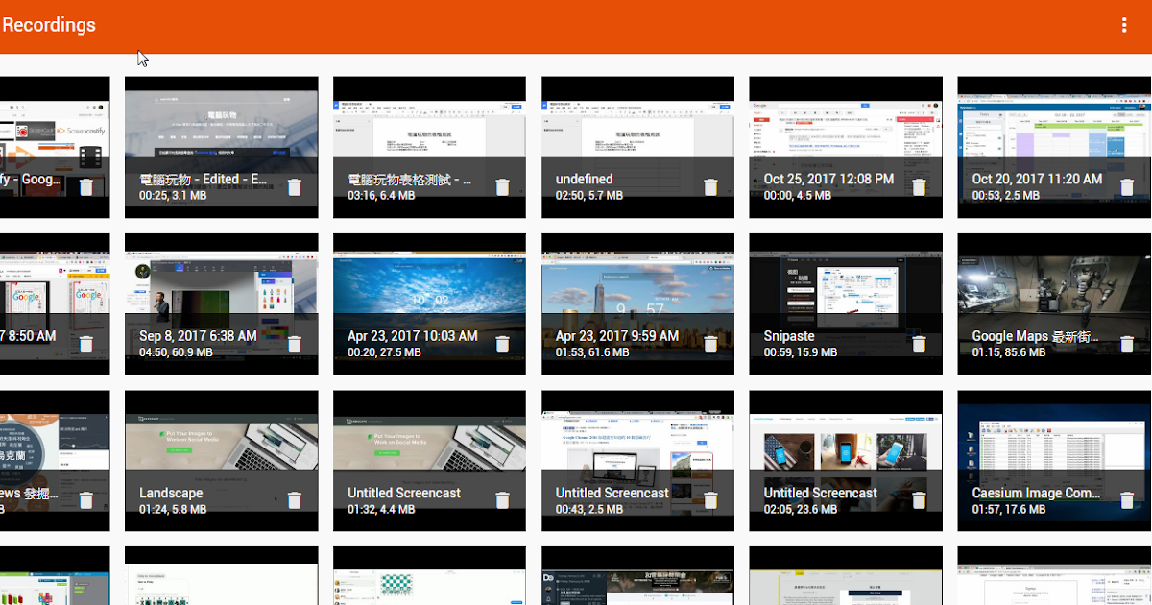
Task: Trash the cut-off '8:50 AM' recording
Action: [x=86, y=344]
